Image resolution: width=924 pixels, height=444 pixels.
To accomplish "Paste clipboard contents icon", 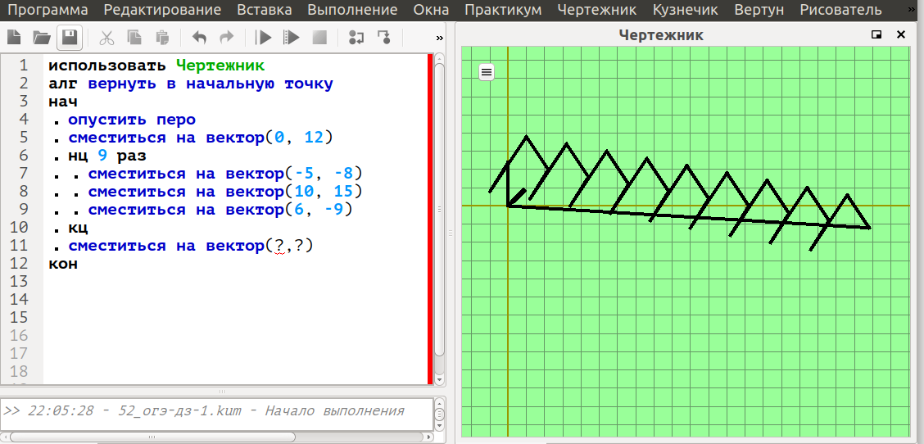I will tap(163, 38).
